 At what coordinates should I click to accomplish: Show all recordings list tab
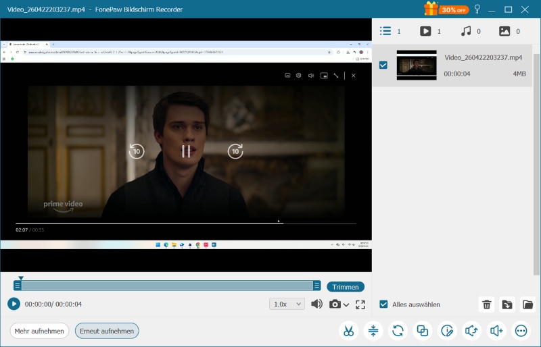pyautogui.click(x=390, y=31)
